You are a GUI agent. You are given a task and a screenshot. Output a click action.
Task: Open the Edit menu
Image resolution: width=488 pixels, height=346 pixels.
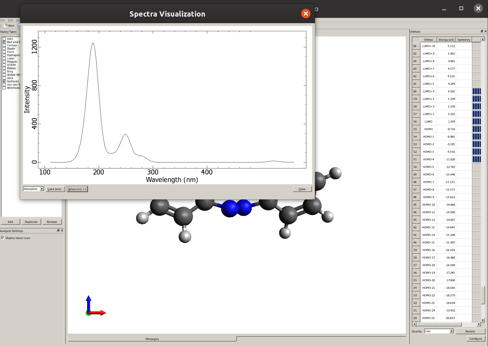coord(10,20)
